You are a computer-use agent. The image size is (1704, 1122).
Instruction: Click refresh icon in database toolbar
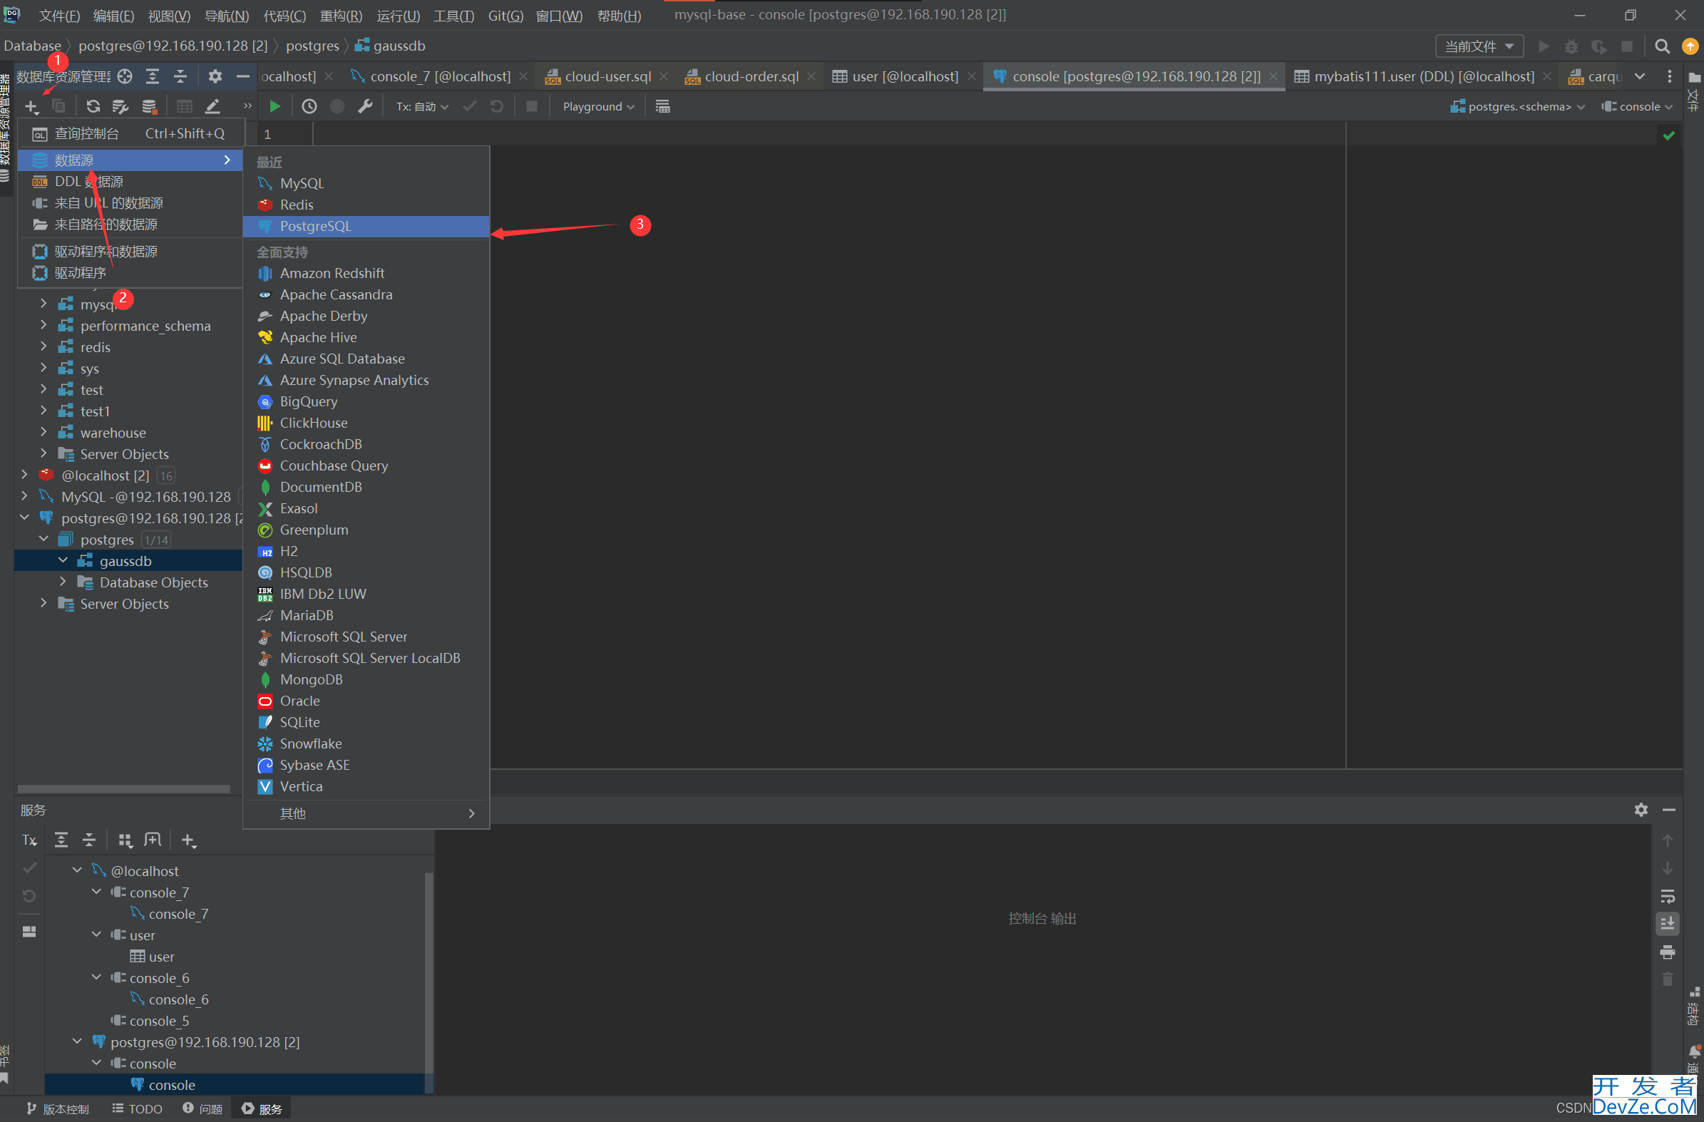click(x=93, y=106)
